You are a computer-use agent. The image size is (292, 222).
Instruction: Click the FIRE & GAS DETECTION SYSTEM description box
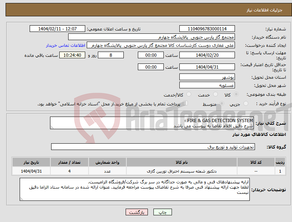(152, 123)
